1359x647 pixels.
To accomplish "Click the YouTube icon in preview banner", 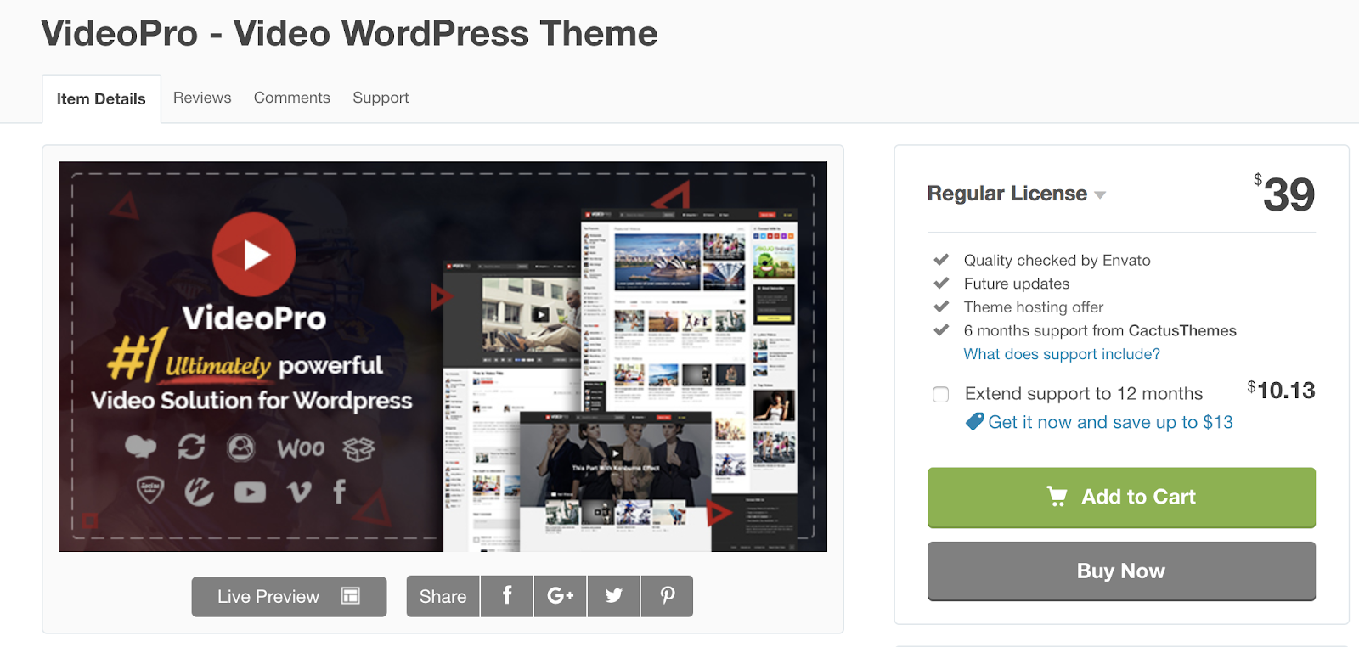I will (x=250, y=492).
